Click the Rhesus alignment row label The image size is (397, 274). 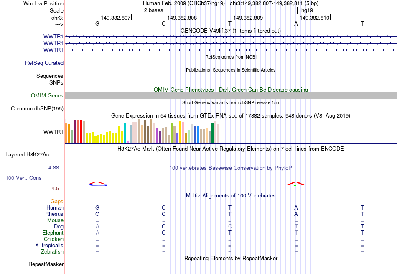point(54,214)
